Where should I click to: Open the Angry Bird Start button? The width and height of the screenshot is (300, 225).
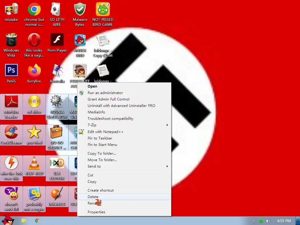click(7, 220)
